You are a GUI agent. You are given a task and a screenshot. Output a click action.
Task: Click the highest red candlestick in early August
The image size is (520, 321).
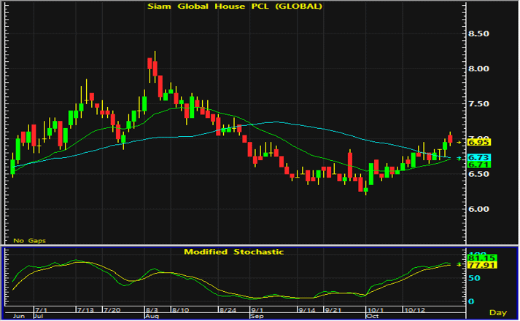point(150,63)
